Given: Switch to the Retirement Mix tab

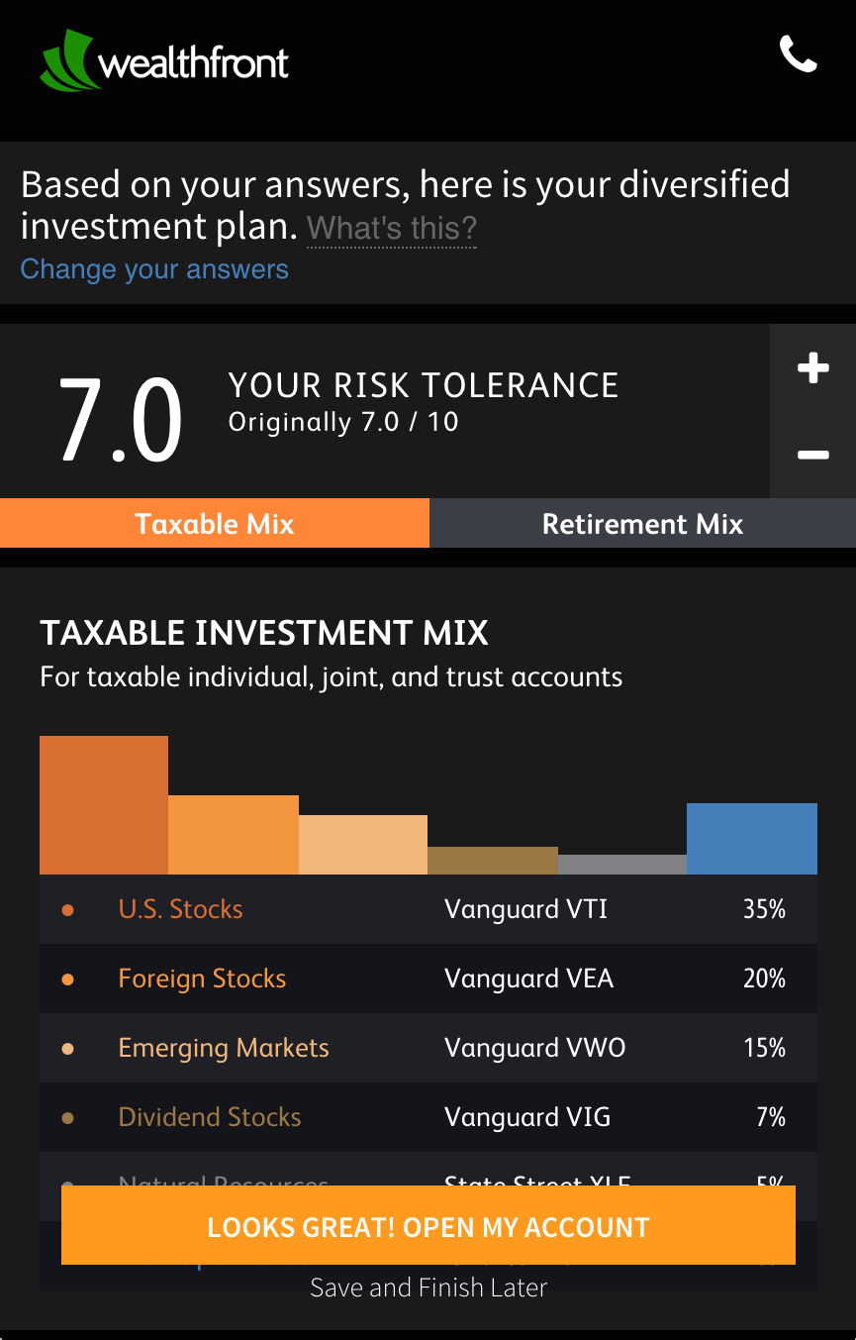Looking at the screenshot, I should pos(642,524).
